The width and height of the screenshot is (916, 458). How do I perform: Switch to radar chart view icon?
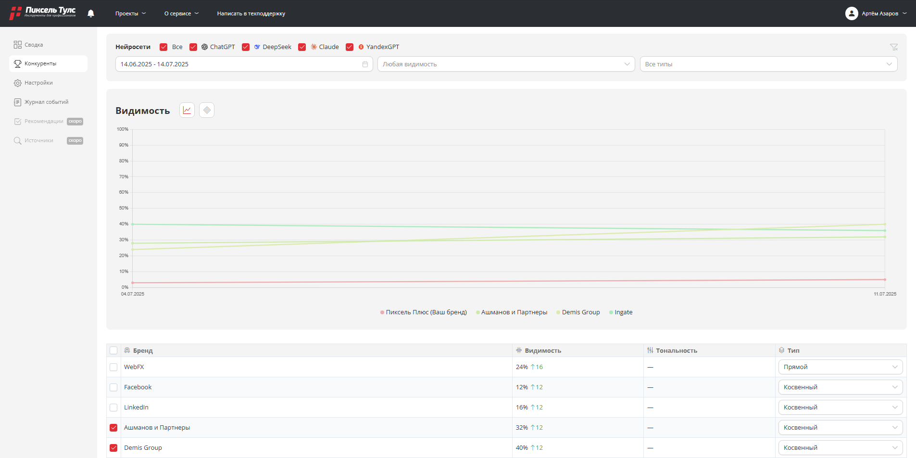tap(207, 110)
